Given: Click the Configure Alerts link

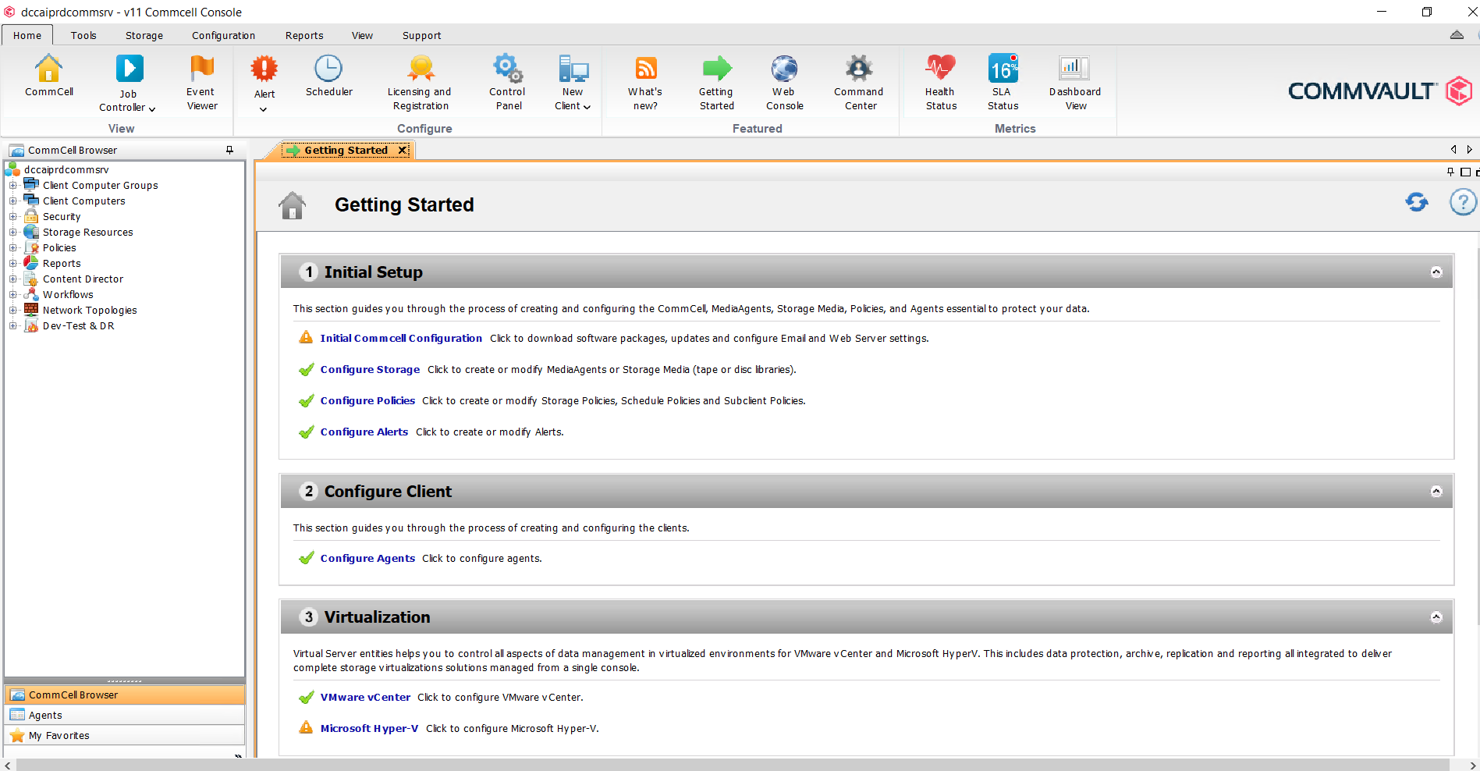Looking at the screenshot, I should [x=364, y=432].
